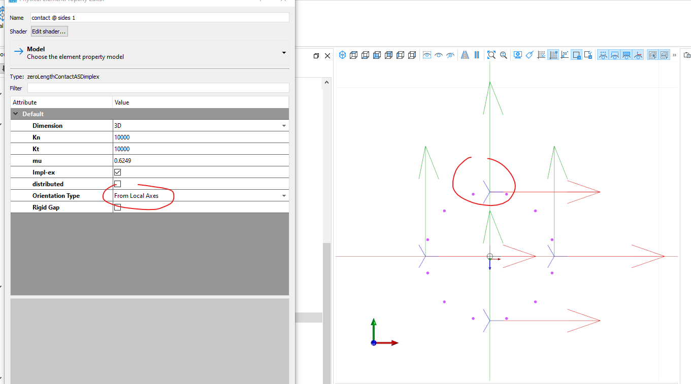Image resolution: width=691 pixels, height=384 pixels.
Task: Click the eye icon inside dashed box
Action: tap(427, 55)
